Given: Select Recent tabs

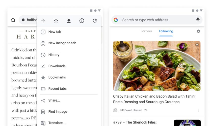Looking at the screenshot, I should 69,89.
